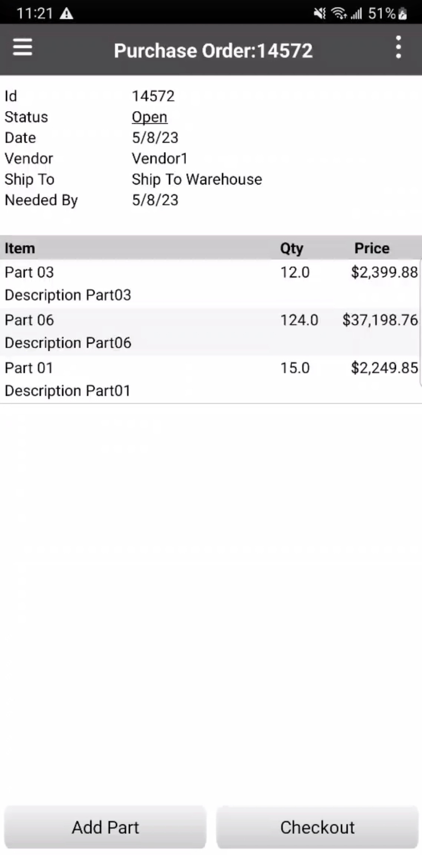Tap the muted sound status icon

[x=320, y=14]
